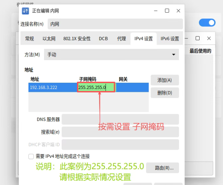The width and height of the screenshot is (223, 185).
Task: Close the editing 内网 dialog window
Action: pyautogui.click(x=179, y=11)
